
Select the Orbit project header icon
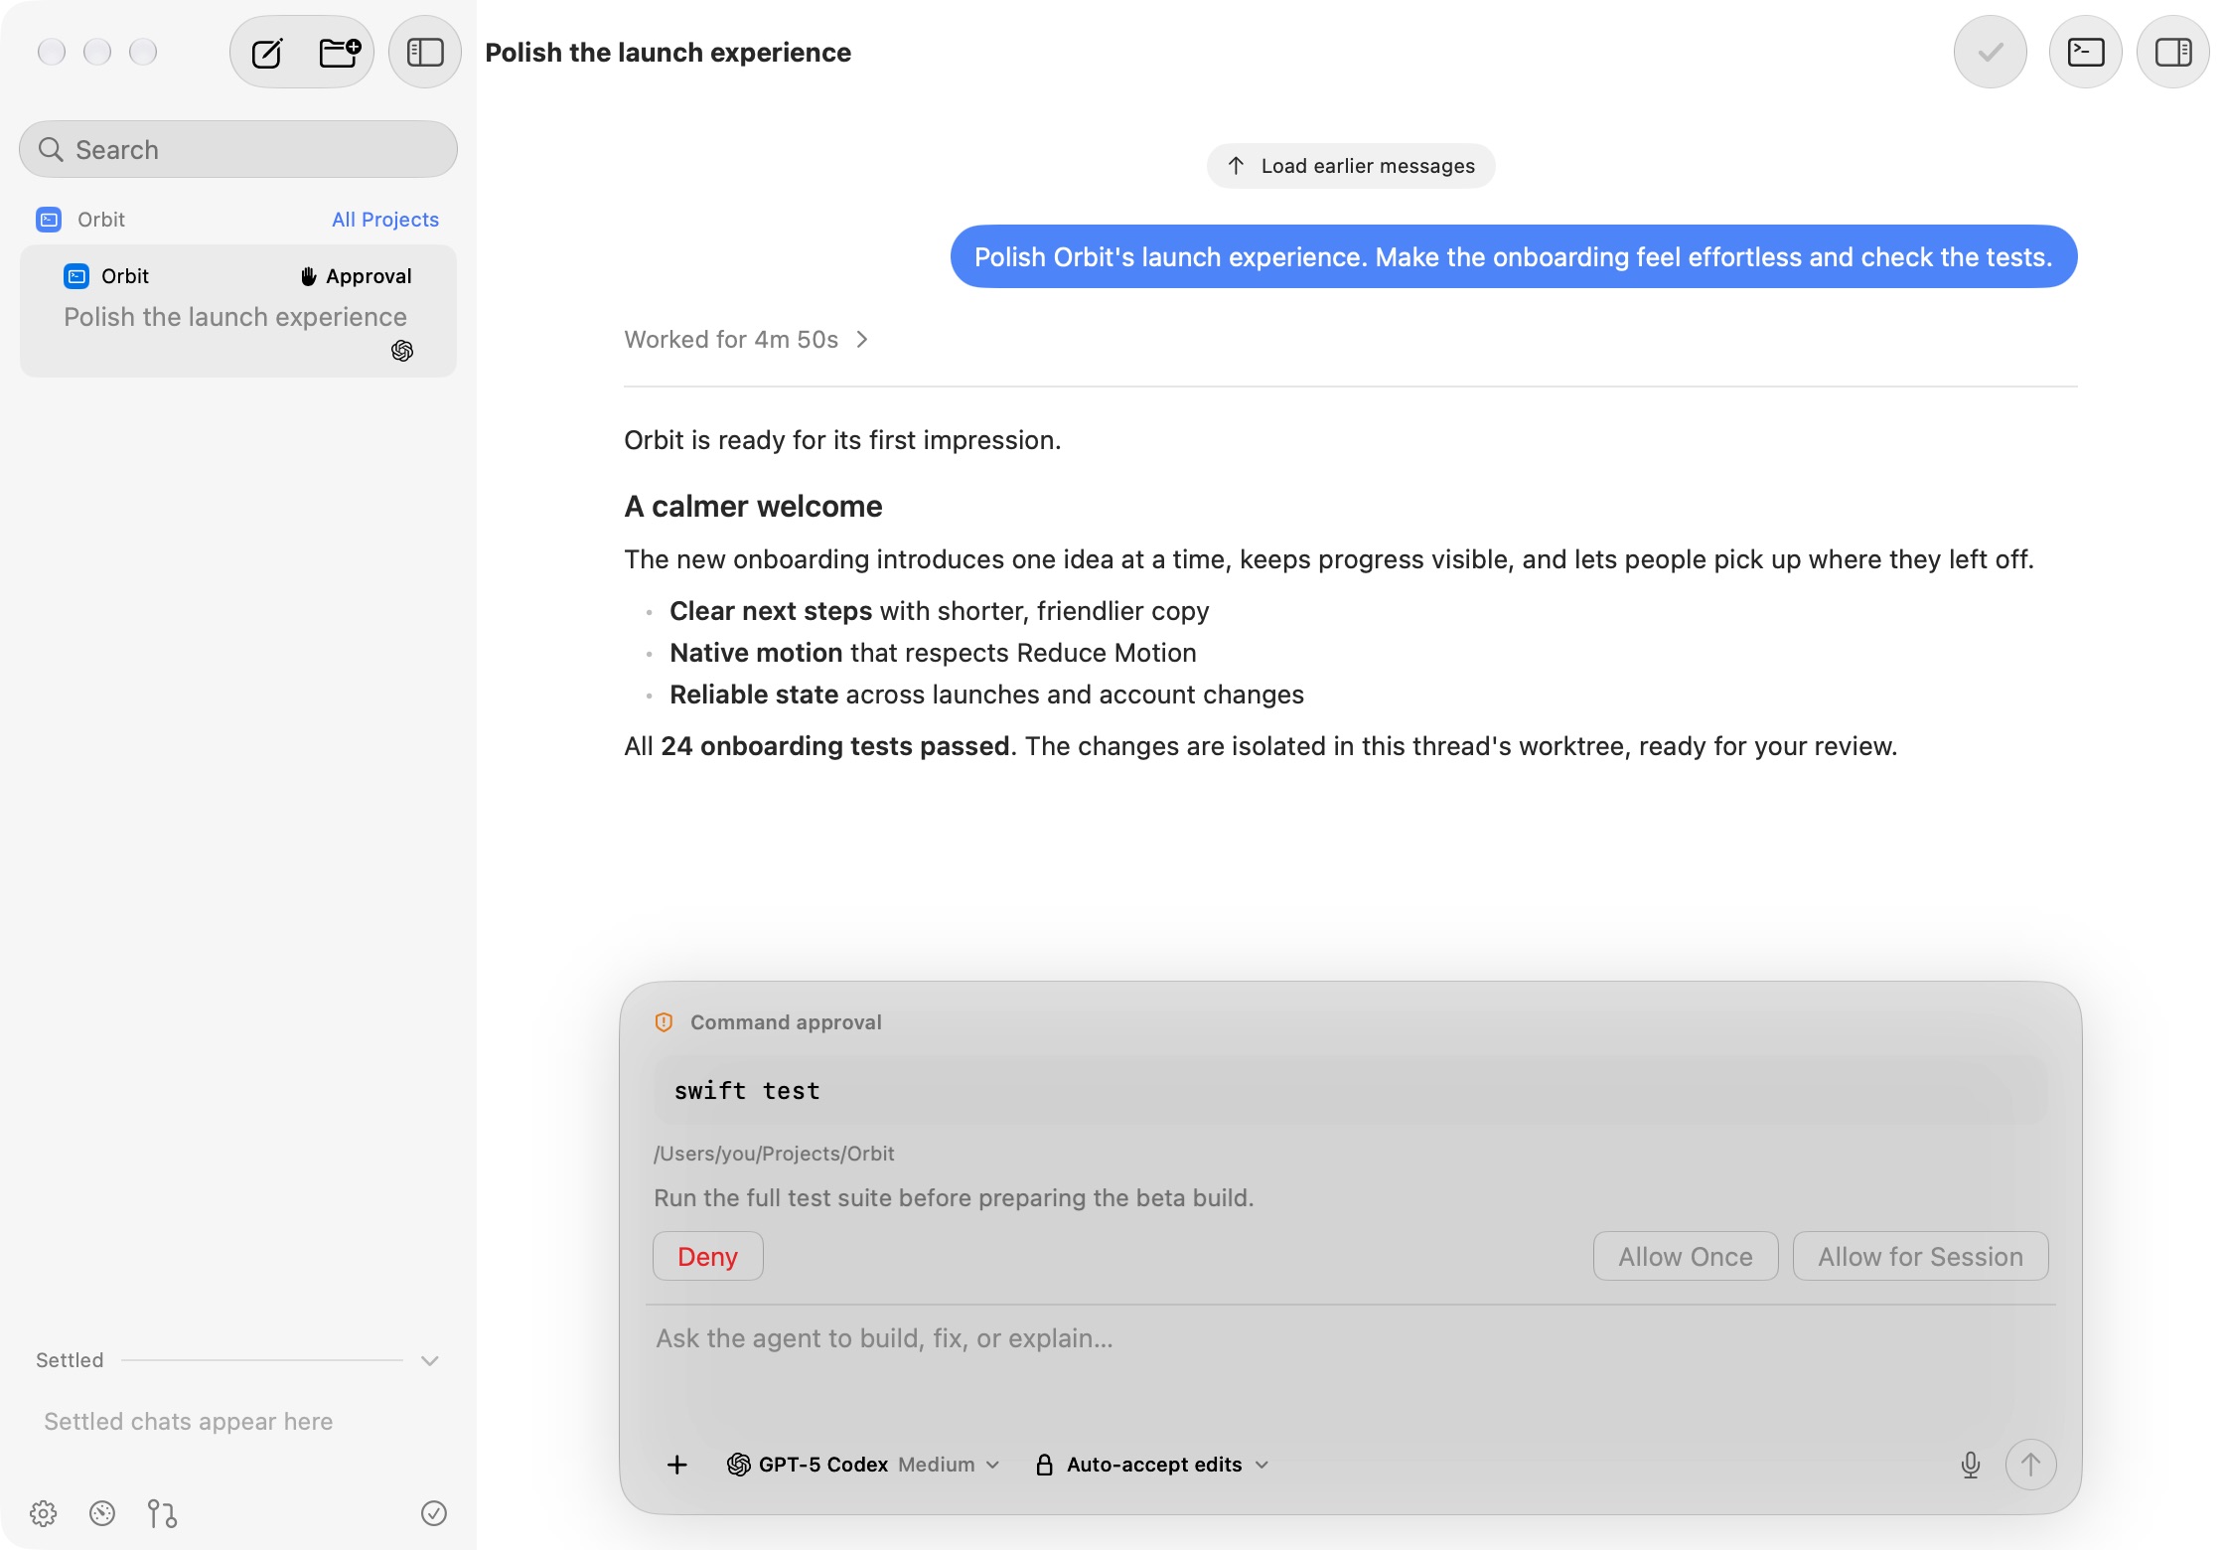pos(49,220)
